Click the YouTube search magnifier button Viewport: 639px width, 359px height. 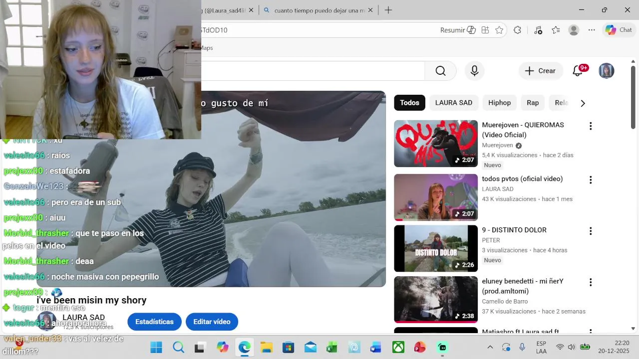click(440, 71)
